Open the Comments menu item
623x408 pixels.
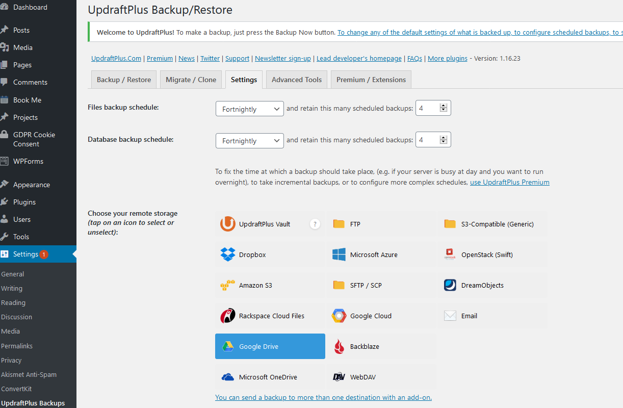38,82
